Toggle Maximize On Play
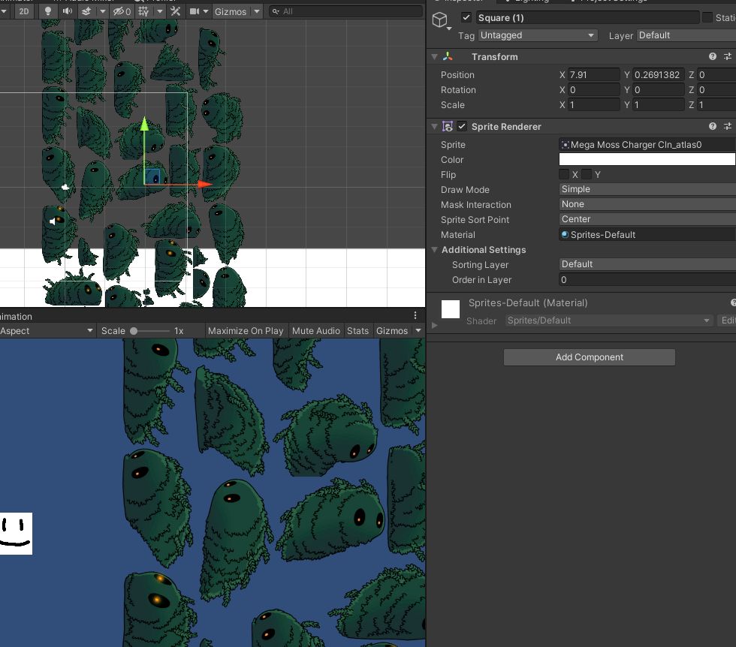Screen dimensions: 736x647 point(246,331)
